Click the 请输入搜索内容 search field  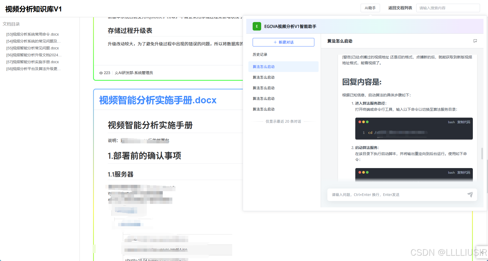(448, 8)
